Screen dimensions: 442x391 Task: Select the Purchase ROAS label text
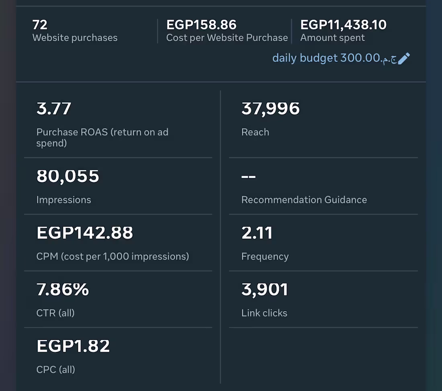tap(102, 137)
